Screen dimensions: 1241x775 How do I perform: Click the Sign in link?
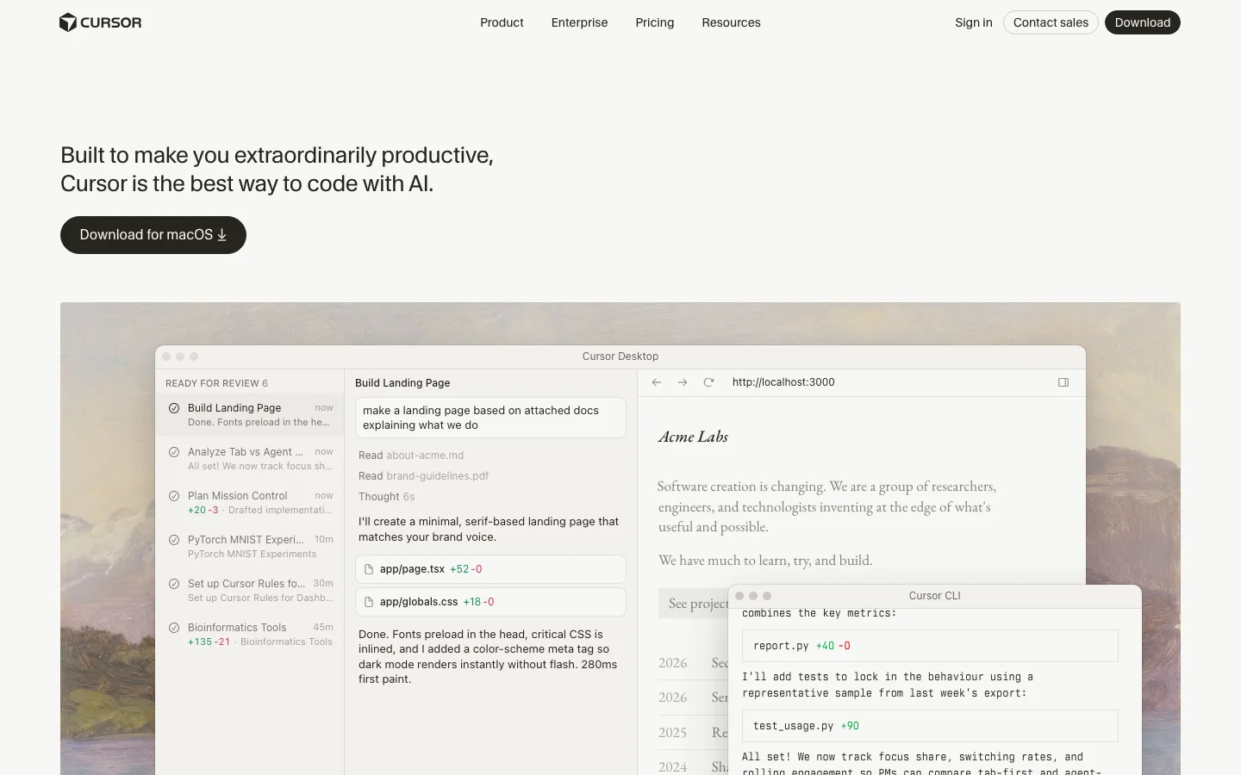[x=973, y=22]
